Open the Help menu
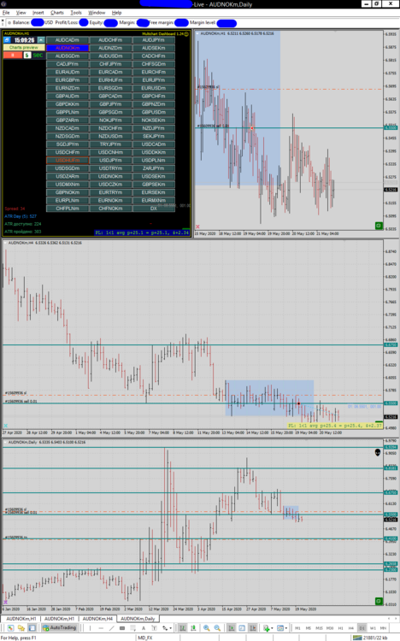Viewport: 400px width, 641px height. 116,13
